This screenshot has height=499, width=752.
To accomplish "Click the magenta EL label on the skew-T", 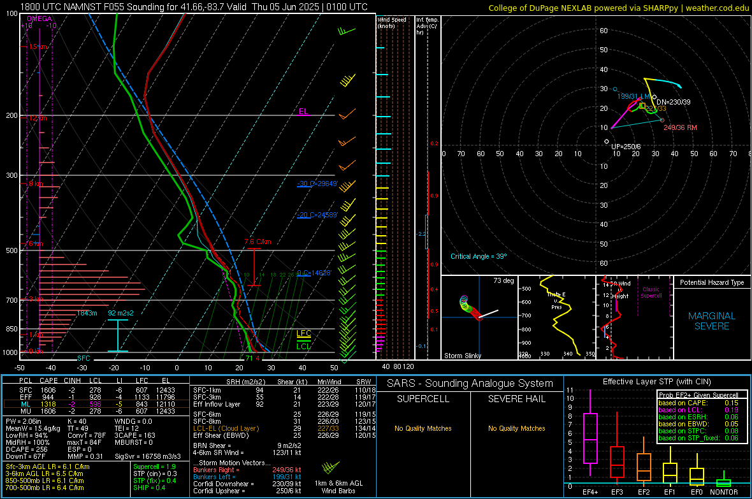I will coord(303,112).
